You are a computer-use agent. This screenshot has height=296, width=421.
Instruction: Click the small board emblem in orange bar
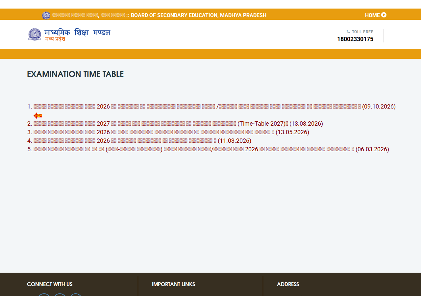coord(46,15)
